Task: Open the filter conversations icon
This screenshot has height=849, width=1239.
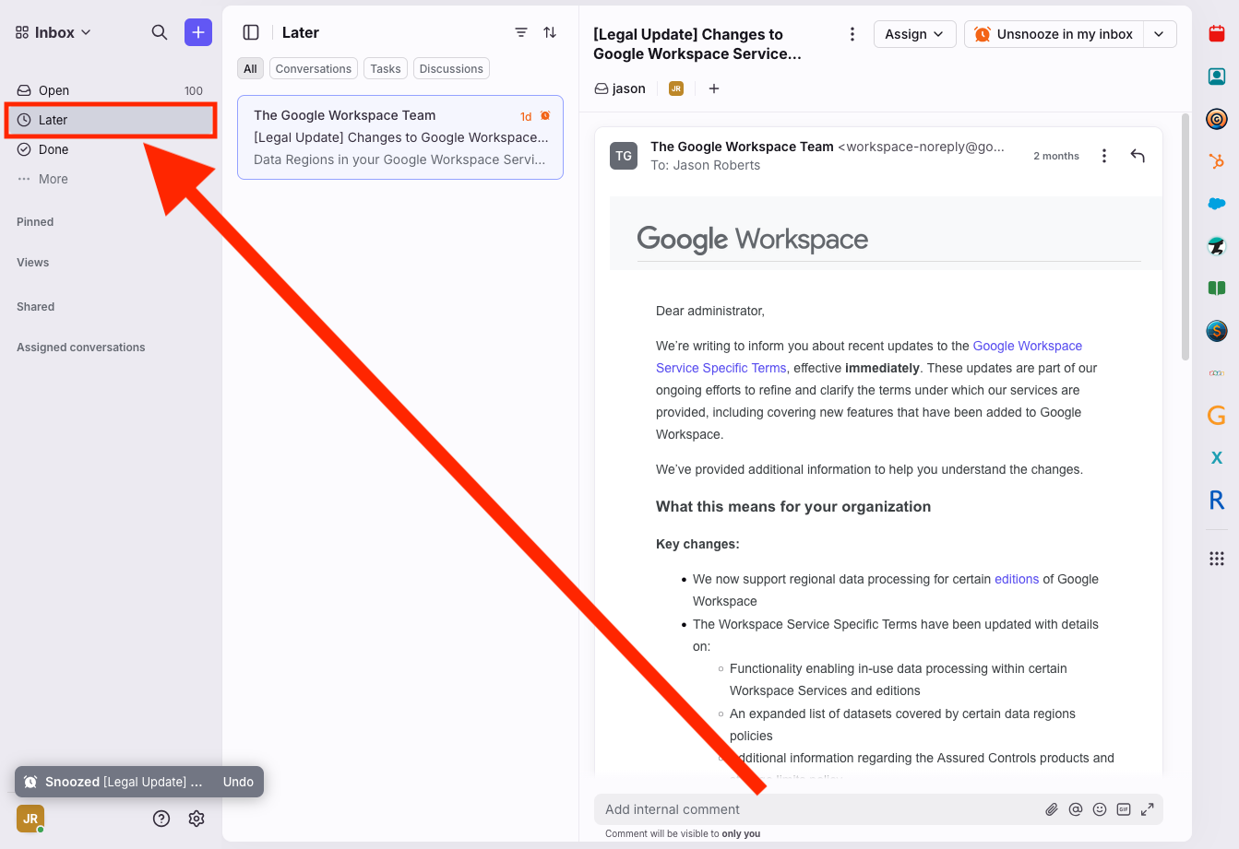Action: point(521,32)
